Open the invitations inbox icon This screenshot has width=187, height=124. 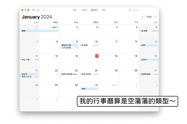pos(38,10)
